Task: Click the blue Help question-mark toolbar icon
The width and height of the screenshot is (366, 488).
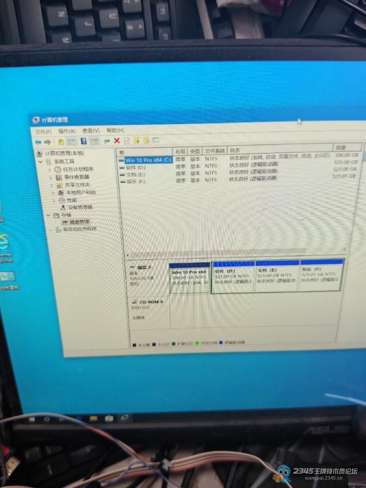Action: pos(83,141)
